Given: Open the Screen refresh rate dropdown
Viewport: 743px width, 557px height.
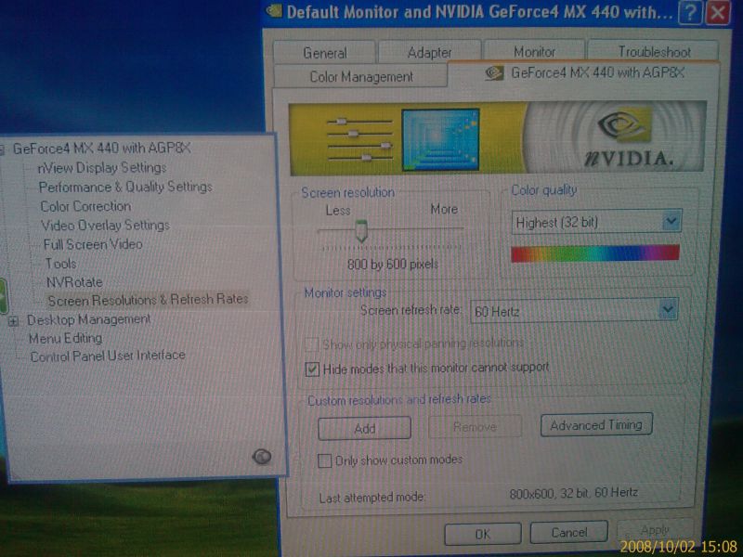Looking at the screenshot, I should pos(666,310).
